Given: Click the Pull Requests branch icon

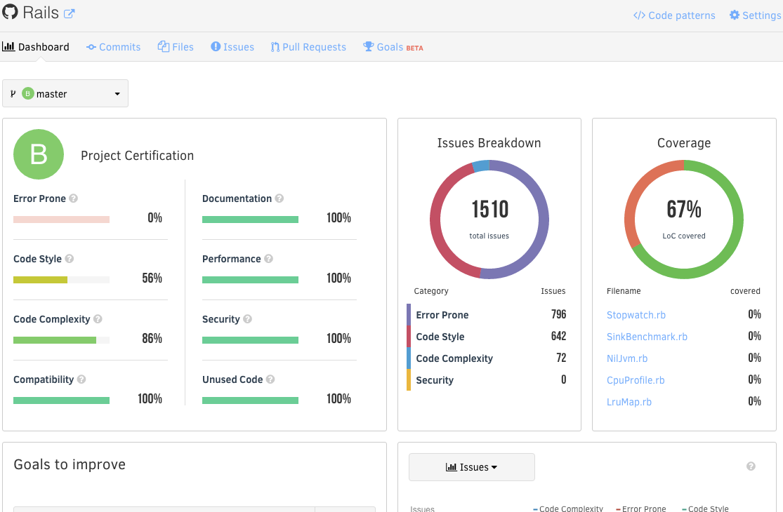Looking at the screenshot, I should click(275, 47).
